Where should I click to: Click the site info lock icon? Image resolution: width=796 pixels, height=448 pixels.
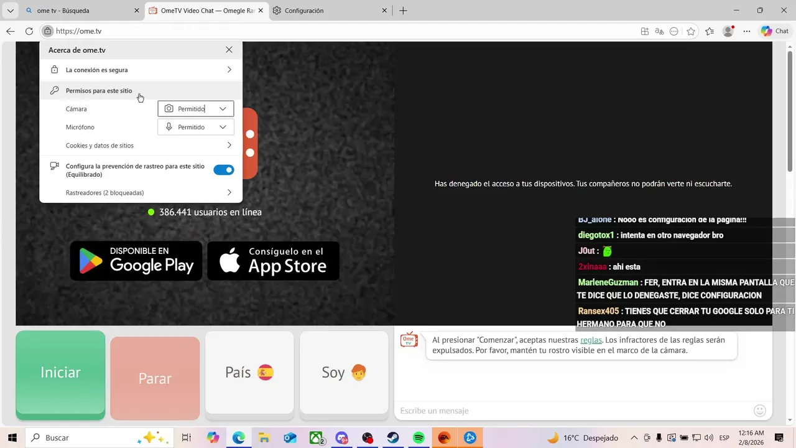[47, 31]
